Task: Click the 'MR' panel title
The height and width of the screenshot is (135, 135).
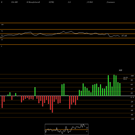Action: [120, 70]
